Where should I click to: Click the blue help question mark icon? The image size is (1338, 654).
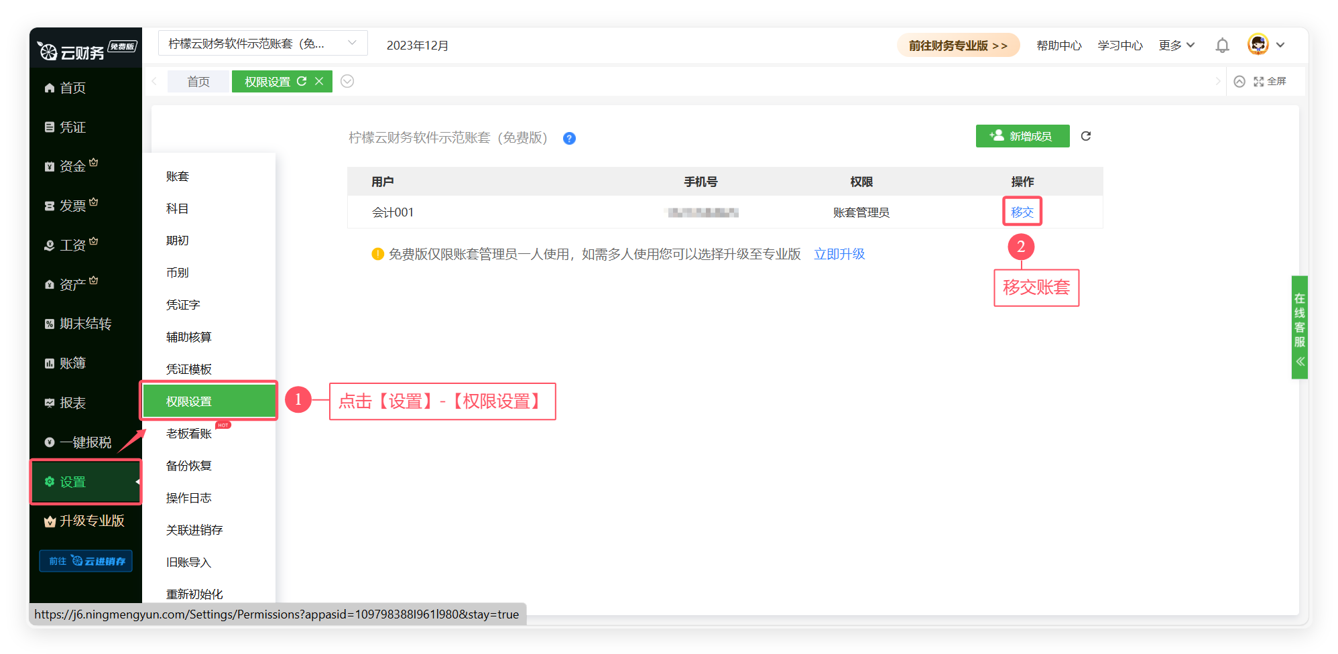pyautogui.click(x=569, y=139)
